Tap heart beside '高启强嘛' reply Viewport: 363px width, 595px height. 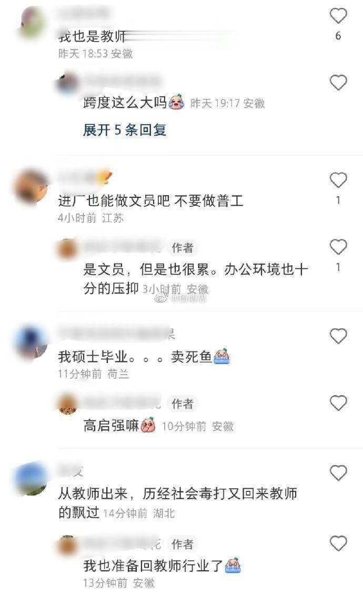(x=338, y=403)
